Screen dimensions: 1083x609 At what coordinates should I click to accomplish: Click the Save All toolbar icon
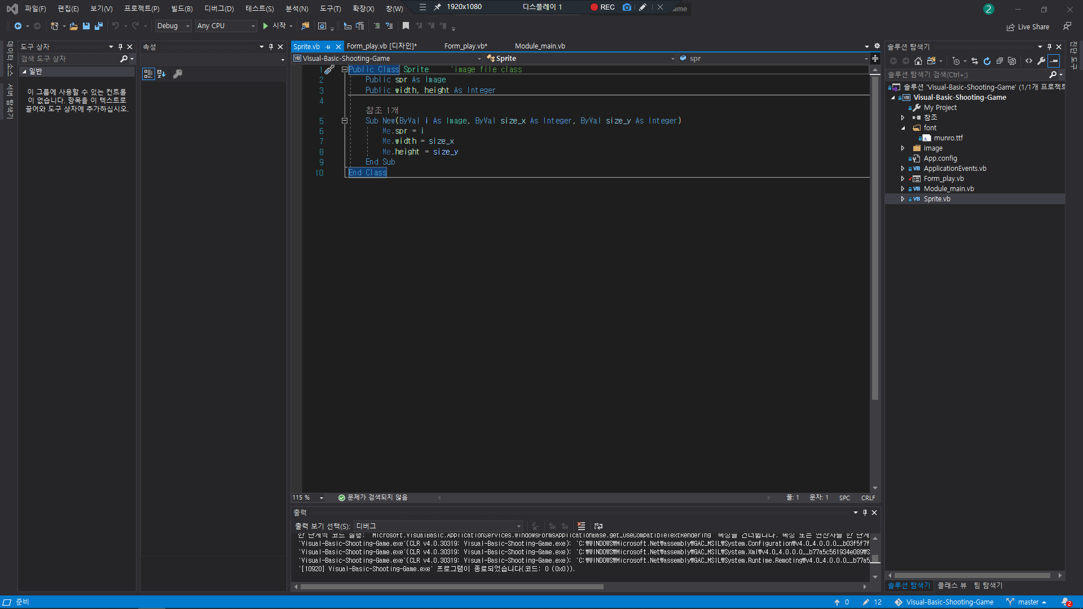tap(99, 26)
